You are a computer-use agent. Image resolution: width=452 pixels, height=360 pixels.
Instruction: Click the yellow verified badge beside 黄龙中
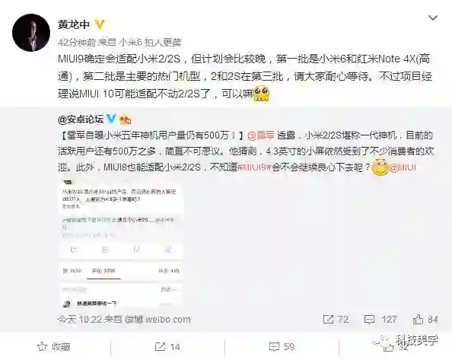100,24
